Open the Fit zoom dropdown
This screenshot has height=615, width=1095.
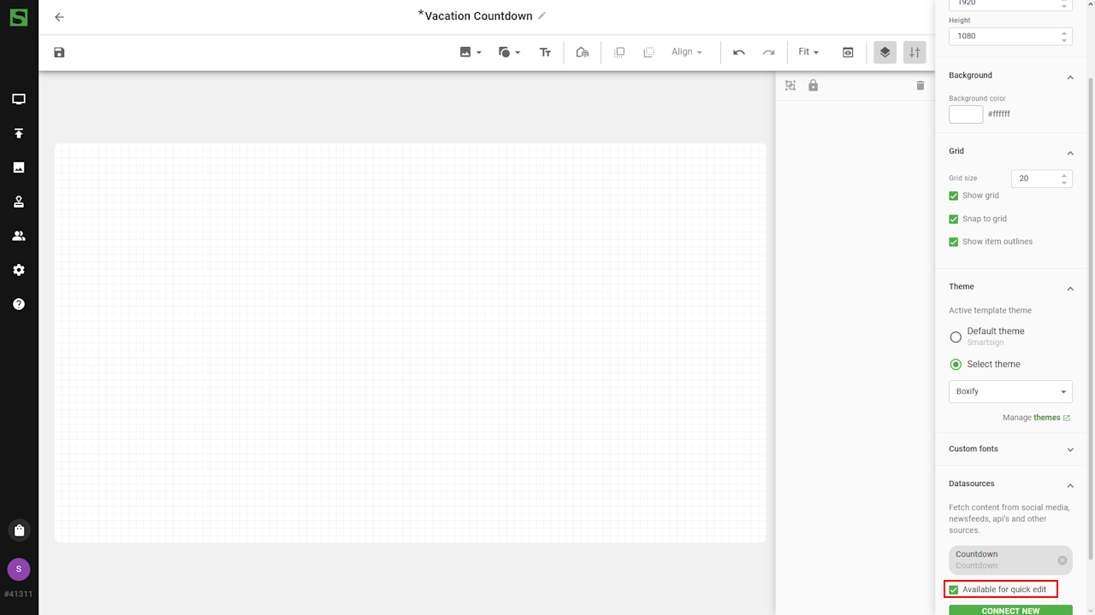coord(808,52)
